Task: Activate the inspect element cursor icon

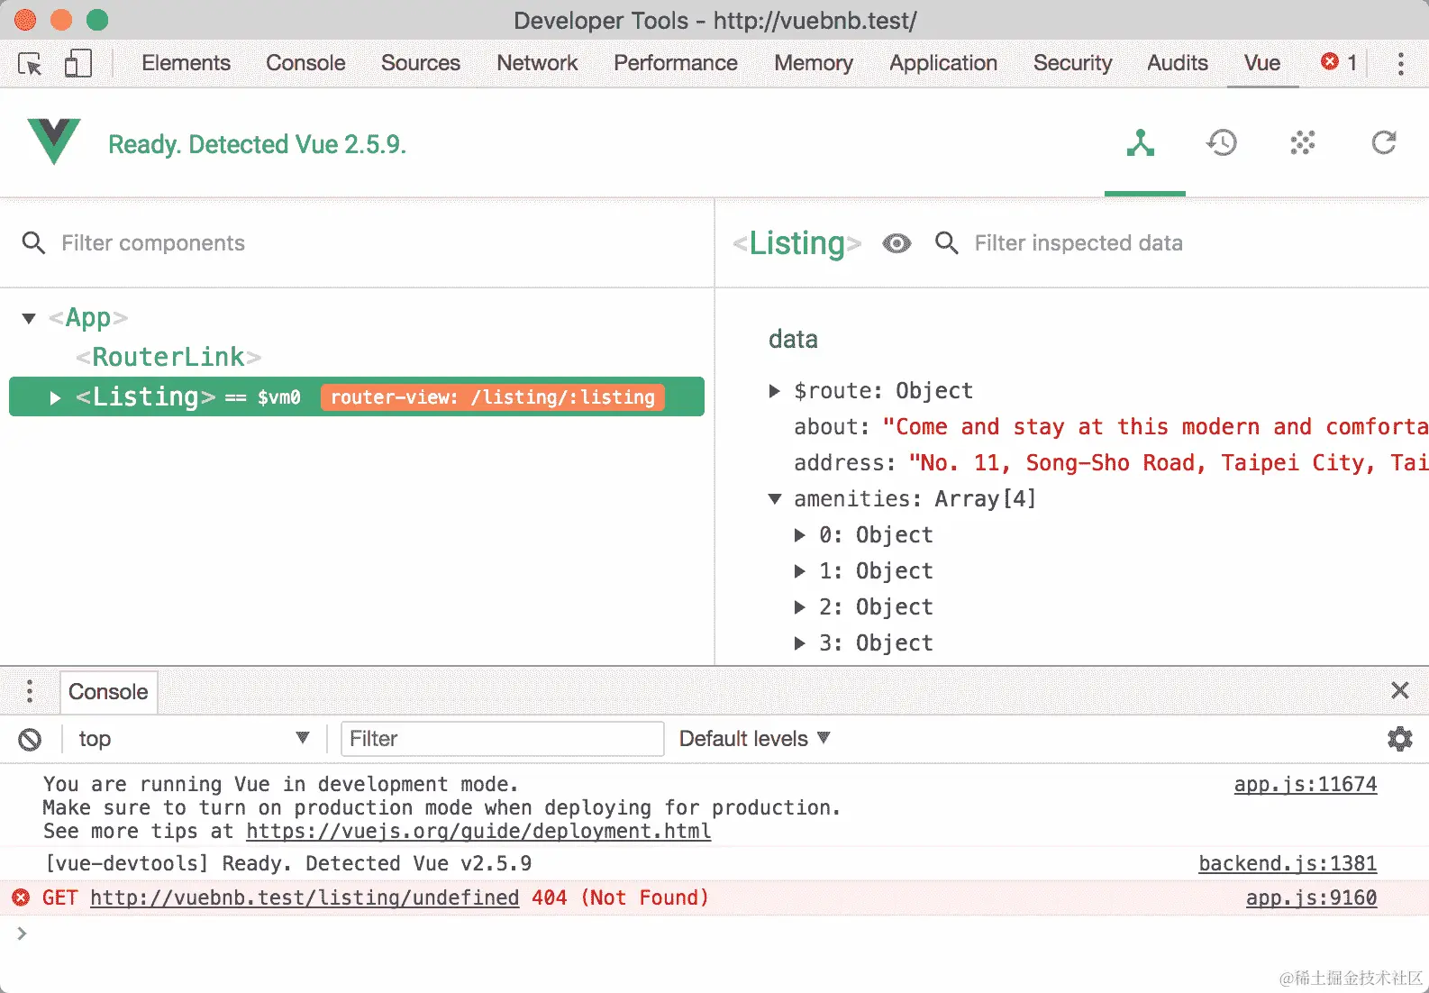Action: [x=30, y=64]
